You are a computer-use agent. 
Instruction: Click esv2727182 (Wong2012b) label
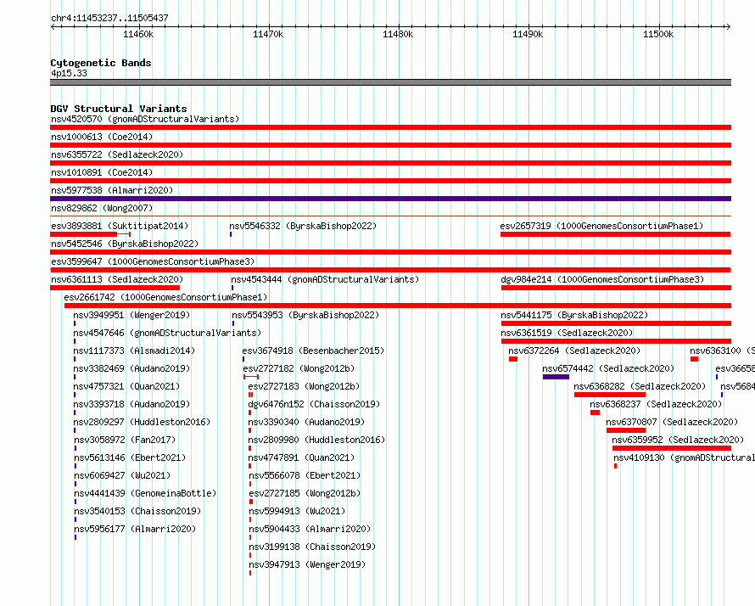click(299, 368)
